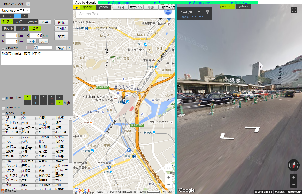The height and width of the screenshot is (194, 302).
Task: Click the forward arrow on Street View road
Action: coord(252,129)
